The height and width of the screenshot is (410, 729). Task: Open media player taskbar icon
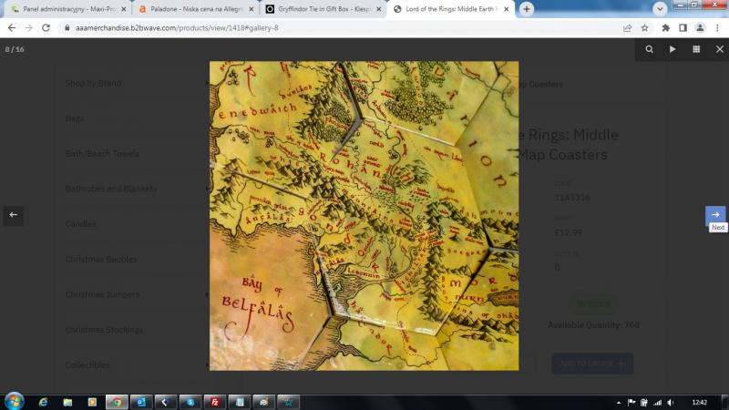coord(92,402)
